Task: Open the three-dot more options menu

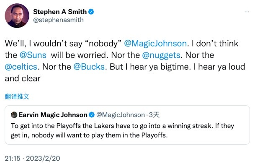Action: click(247, 12)
